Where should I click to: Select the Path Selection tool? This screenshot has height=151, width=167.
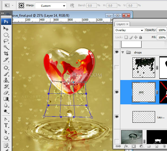[x=6, y=132]
